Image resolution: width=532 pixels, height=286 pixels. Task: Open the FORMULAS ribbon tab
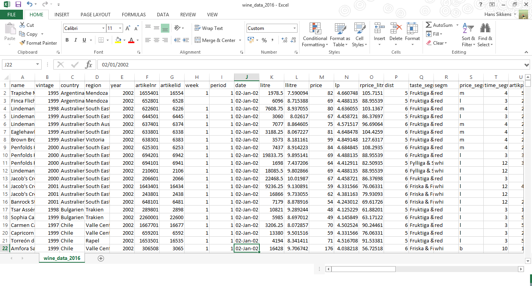134,15
